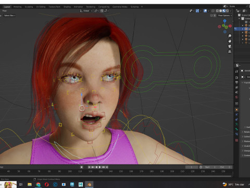Open the pivot point dropdown
This screenshot has height=188, width=250.
click(x=96, y=11)
